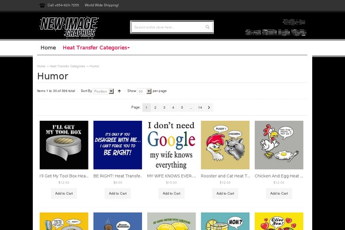Click the New Image Graphics logo
The width and height of the screenshot is (345, 230).
[69, 27]
